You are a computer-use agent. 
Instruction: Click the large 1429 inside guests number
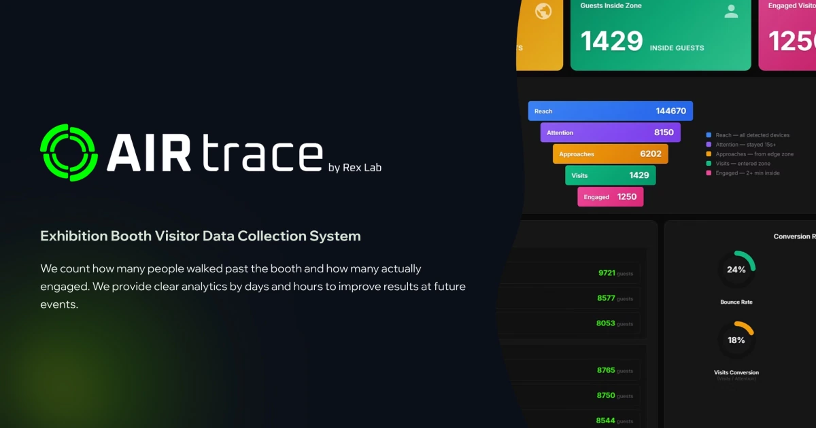point(611,41)
